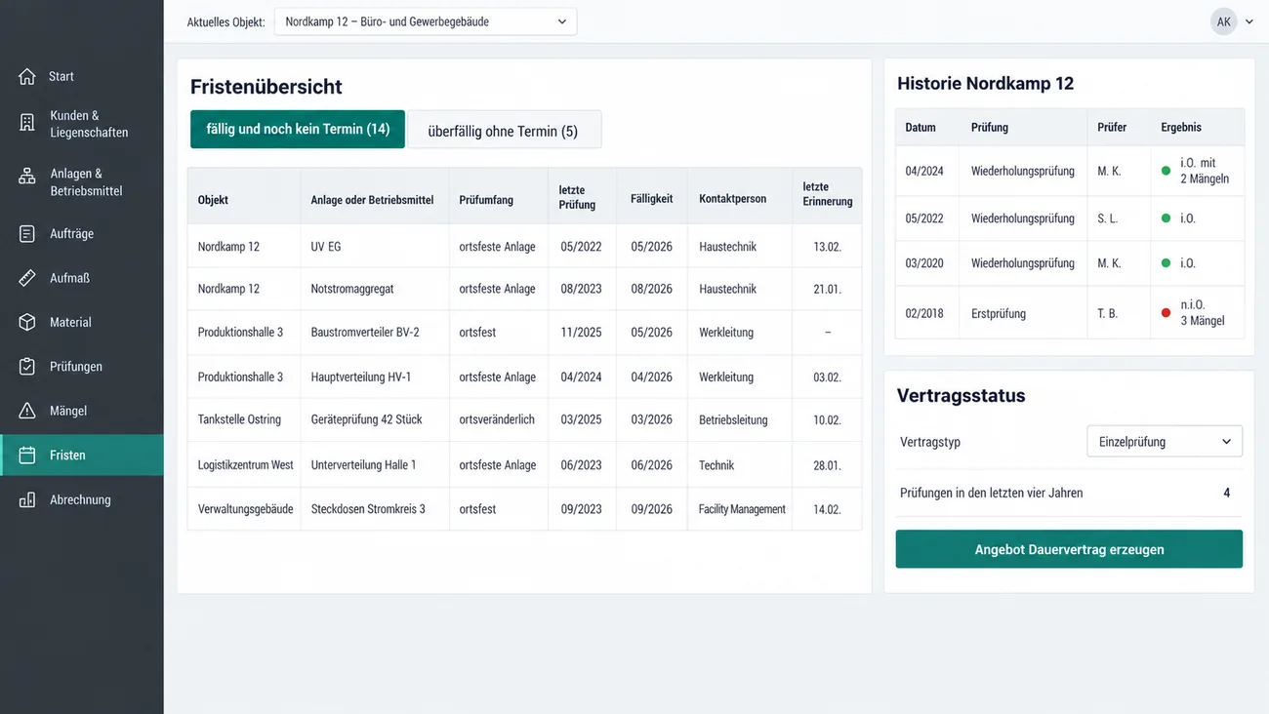1269x714 pixels.
Task: Expand the user menu chevron beside AK
Action: pyautogui.click(x=1249, y=21)
